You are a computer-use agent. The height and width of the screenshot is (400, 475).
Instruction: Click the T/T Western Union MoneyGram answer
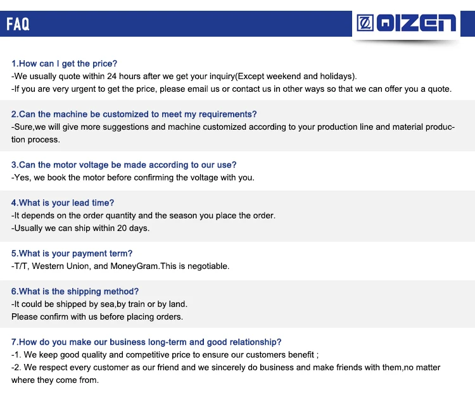click(120, 266)
